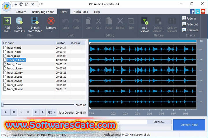
Task: Play the selected track
Action: [5, 112]
